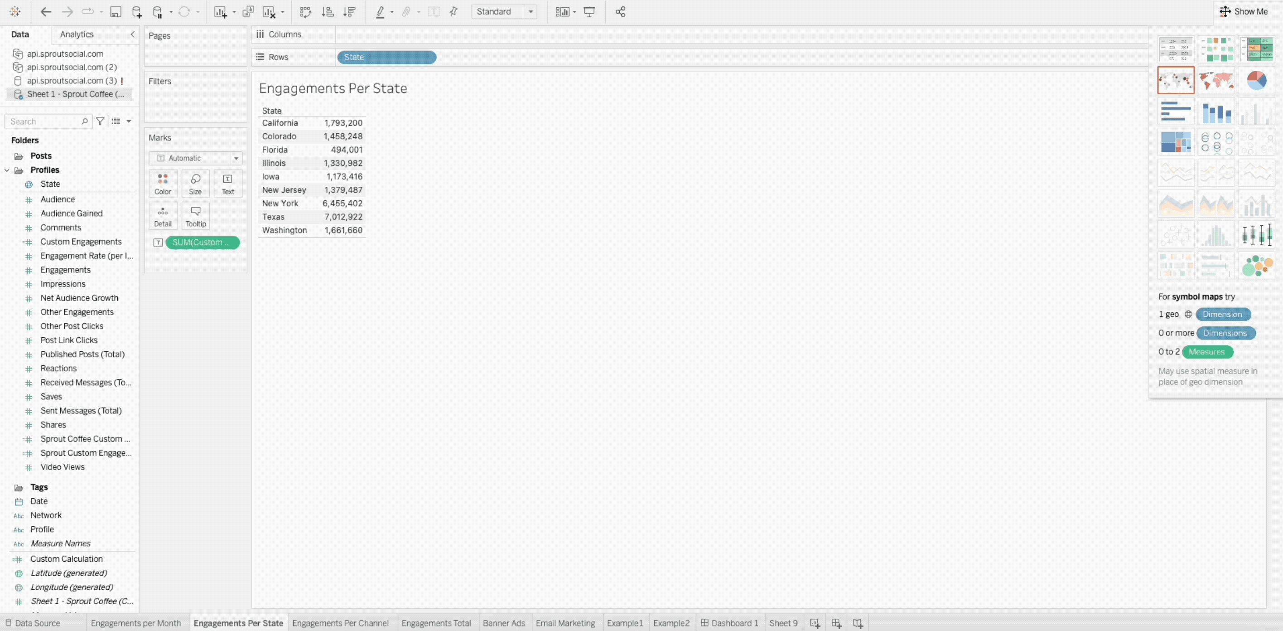Click the Share workbook icon
Viewport: 1283px width, 631px height.
coord(620,12)
